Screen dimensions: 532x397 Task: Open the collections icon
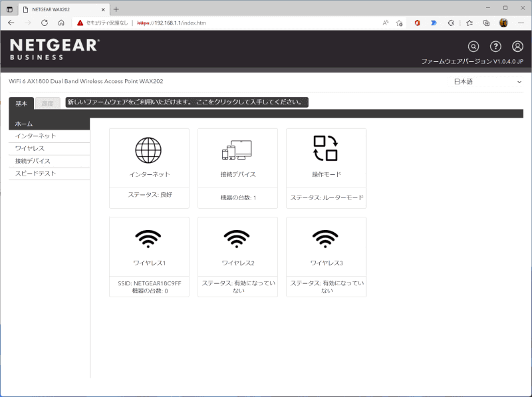tap(486, 23)
